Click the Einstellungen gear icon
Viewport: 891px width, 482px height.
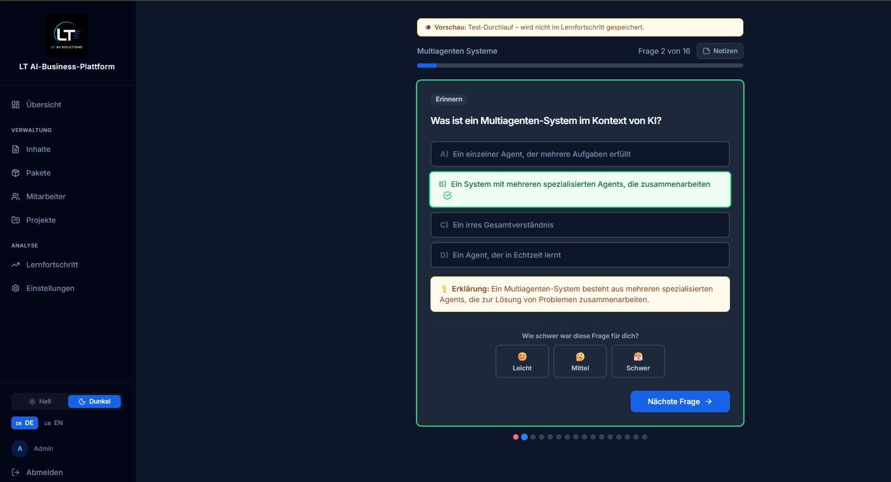click(16, 288)
